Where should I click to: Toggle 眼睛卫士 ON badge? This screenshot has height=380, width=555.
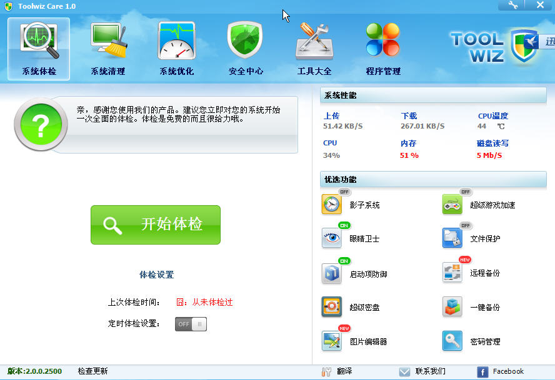pos(344,225)
